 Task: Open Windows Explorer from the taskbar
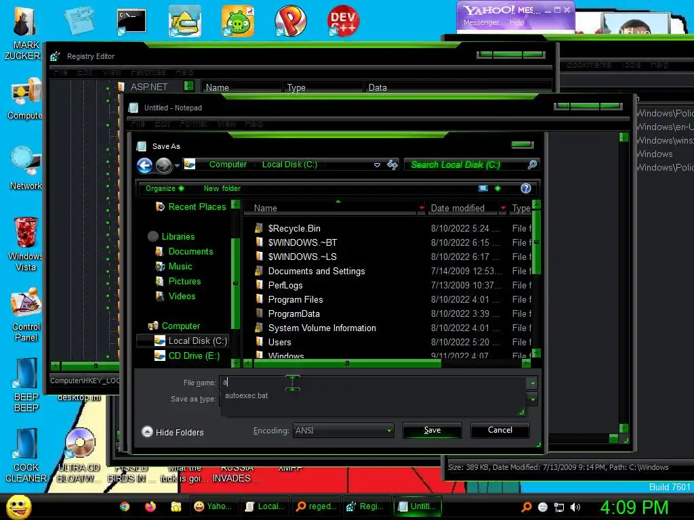[x=176, y=506]
